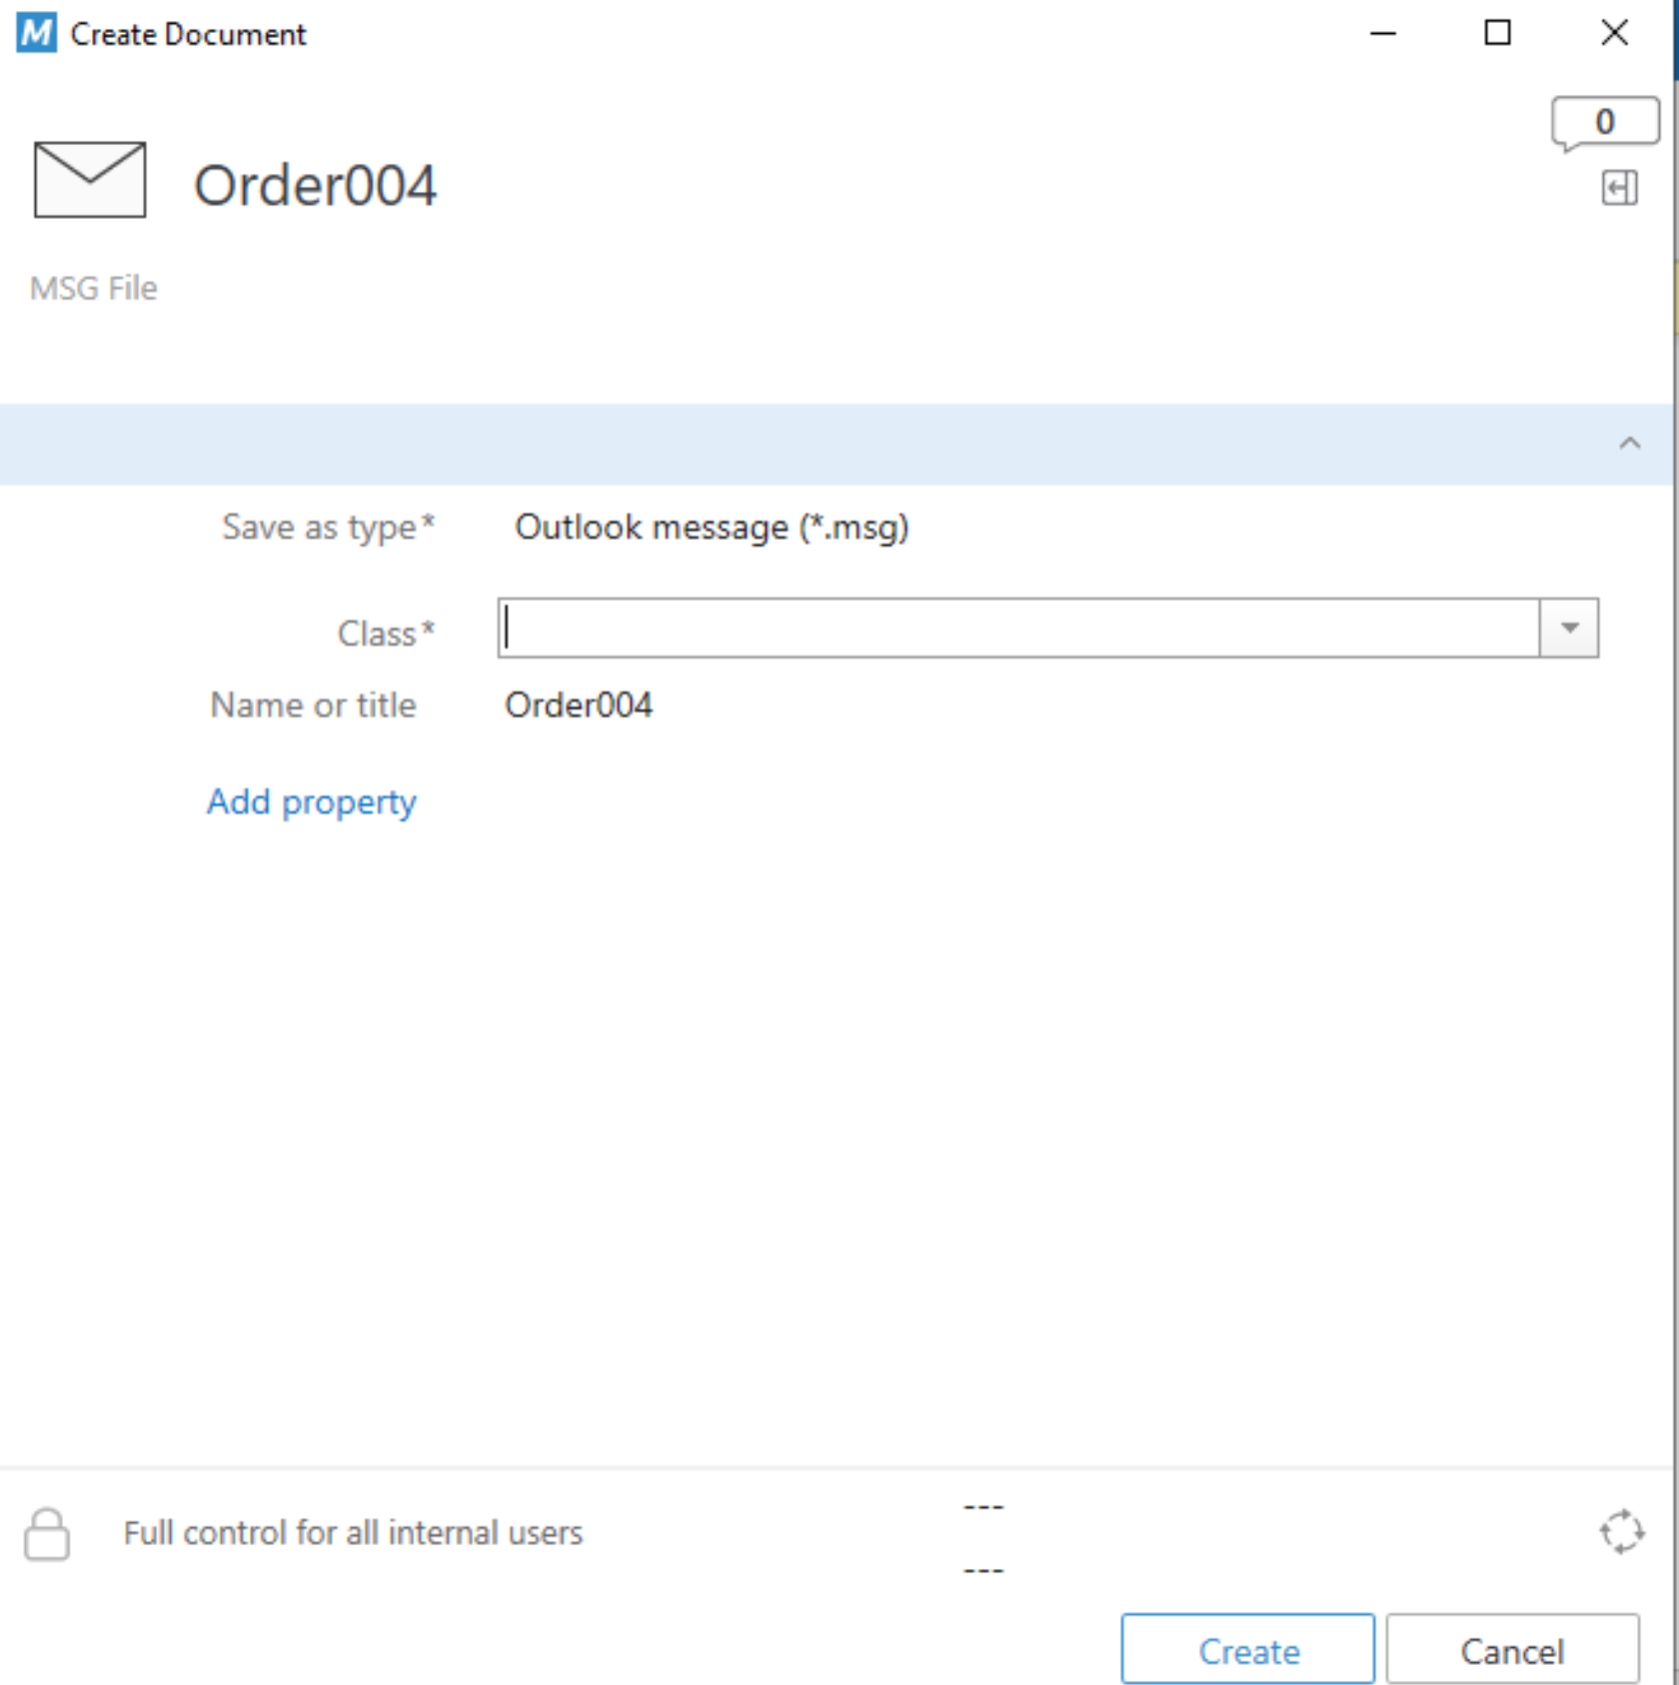Open Full control for all internal users permissions
Image resolution: width=1679 pixels, height=1685 pixels.
[x=353, y=1532]
